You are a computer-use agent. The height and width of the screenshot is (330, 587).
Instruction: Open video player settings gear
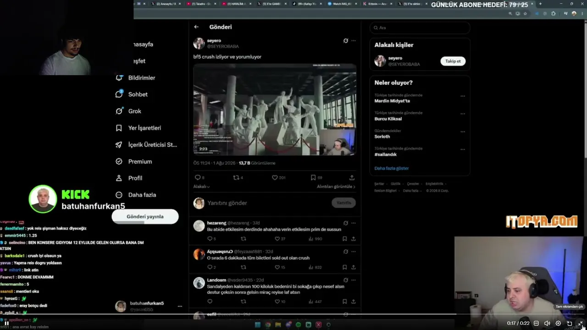click(x=558, y=323)
